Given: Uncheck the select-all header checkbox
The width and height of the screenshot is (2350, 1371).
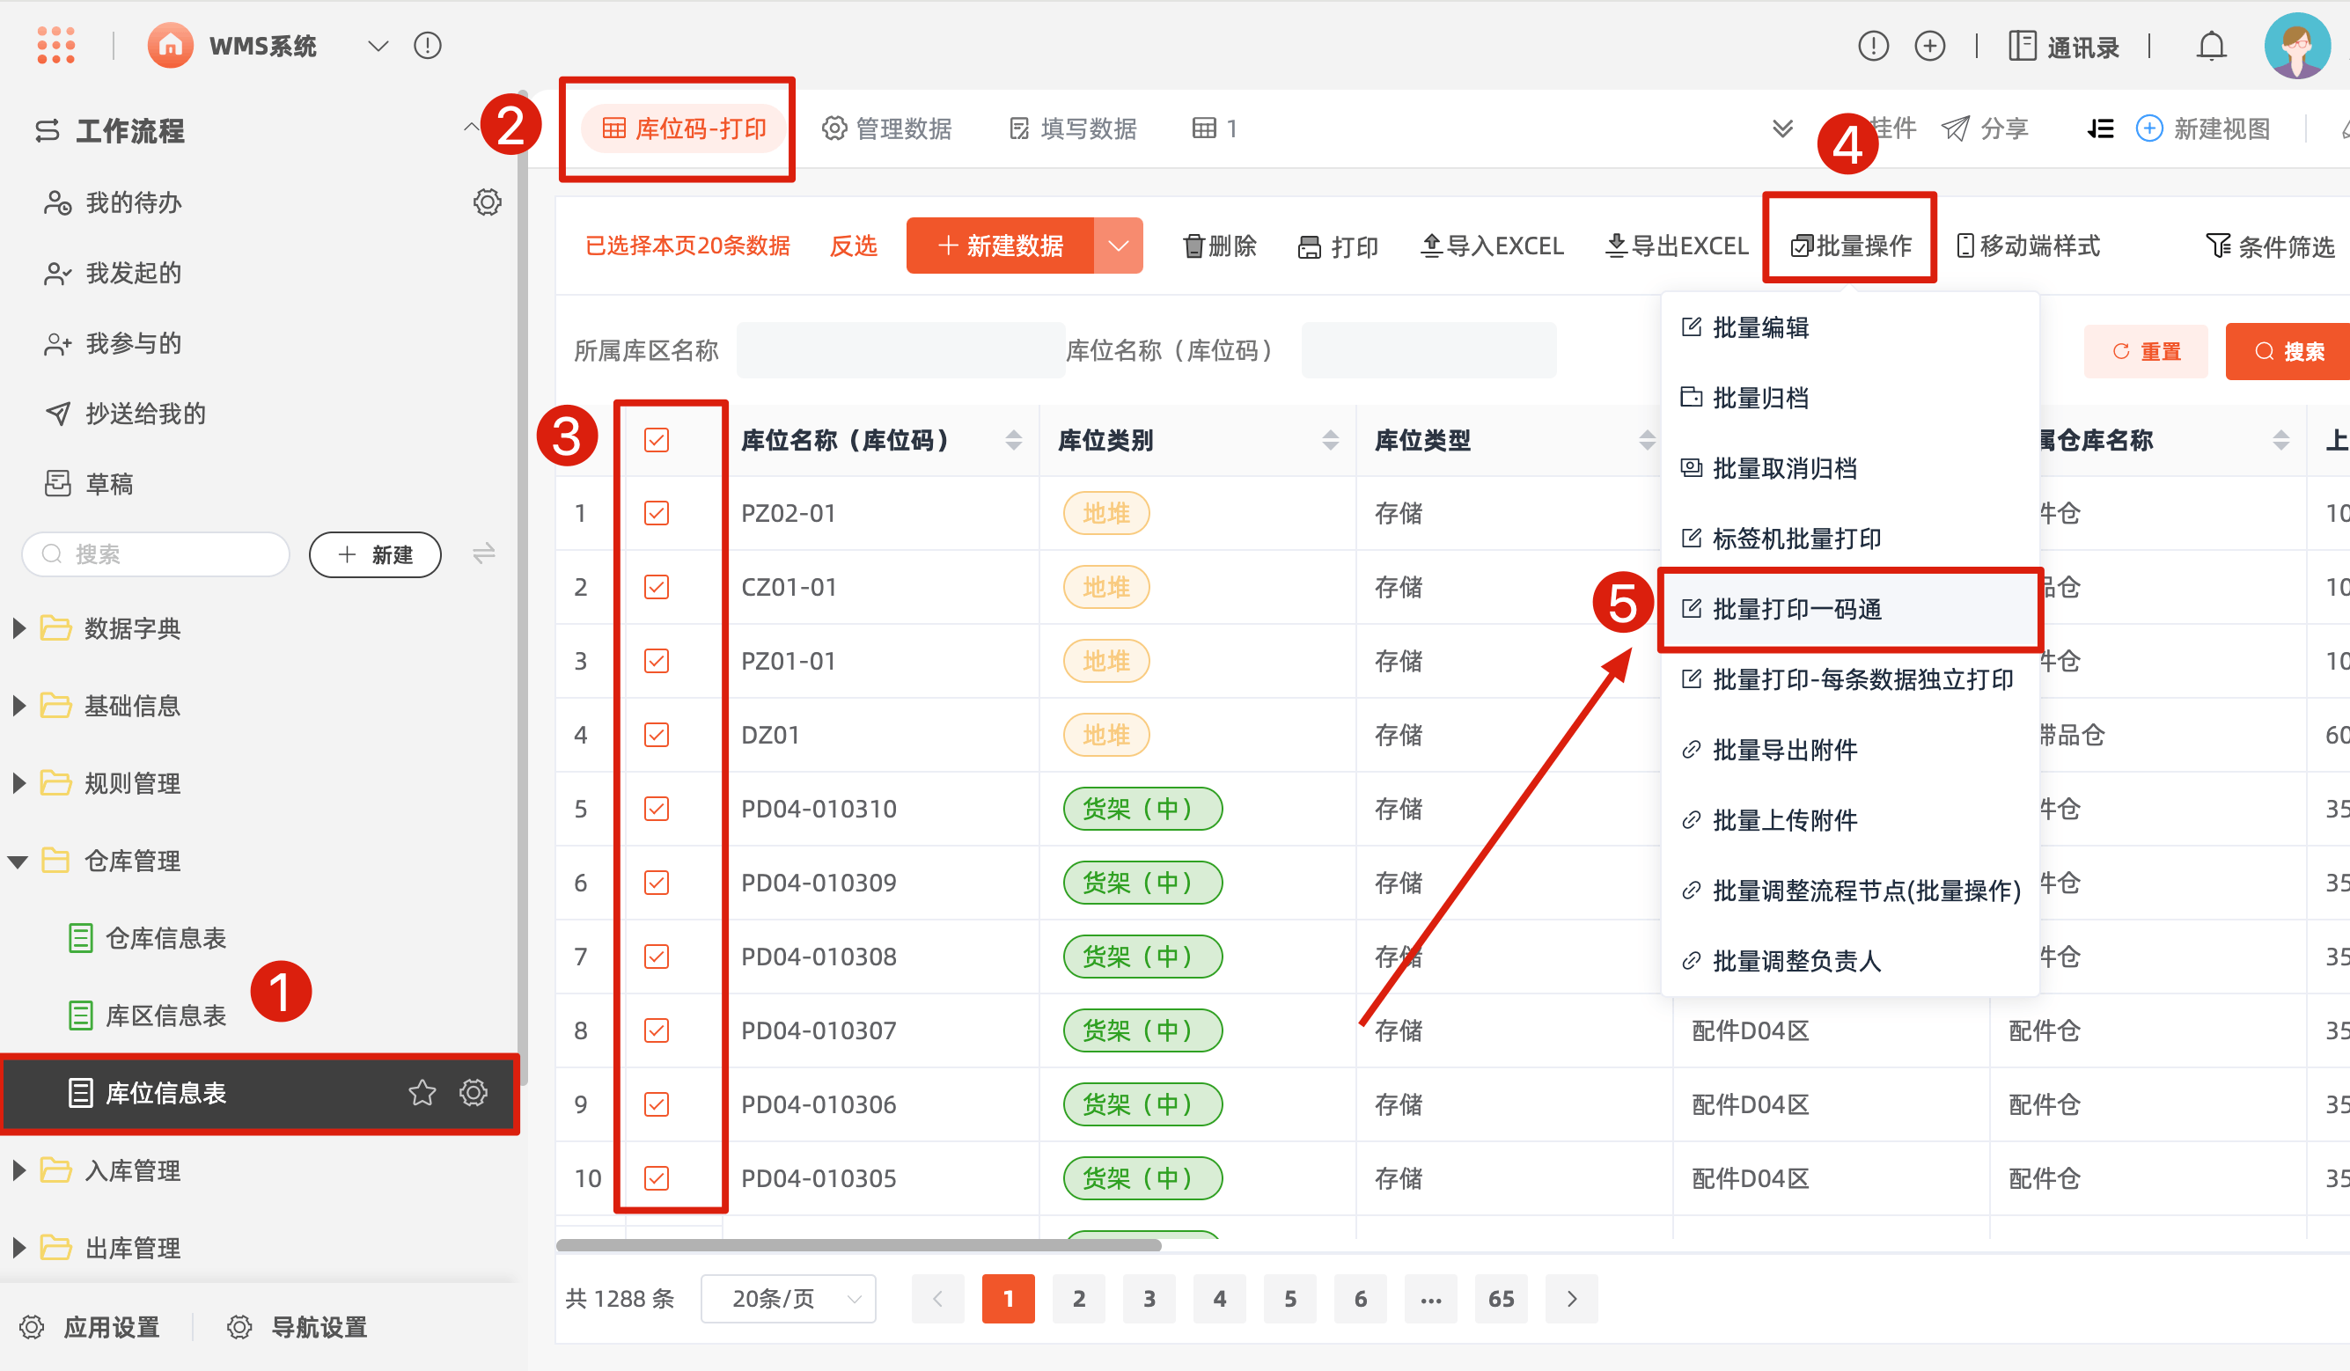Looking at the screenshot, I should click(x=657, y=440).
